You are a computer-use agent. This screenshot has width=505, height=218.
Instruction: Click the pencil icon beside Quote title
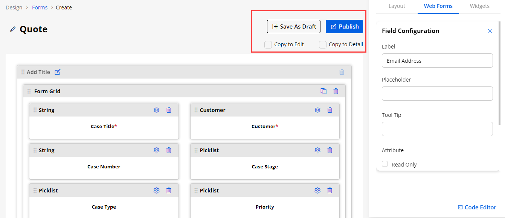13,29
